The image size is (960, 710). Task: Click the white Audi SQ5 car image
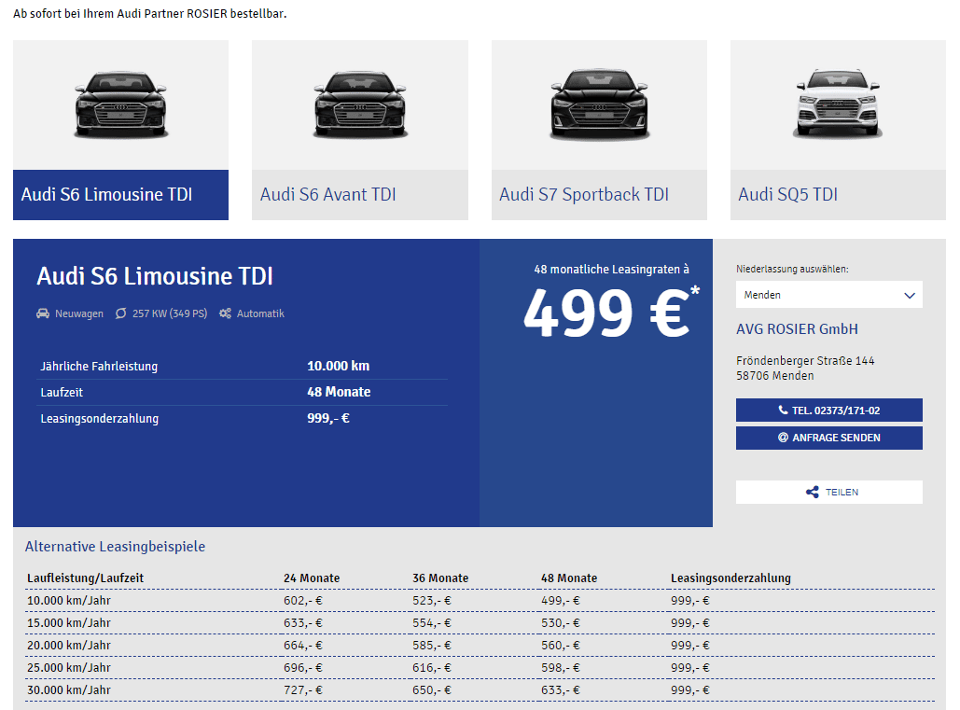(838, 104)
